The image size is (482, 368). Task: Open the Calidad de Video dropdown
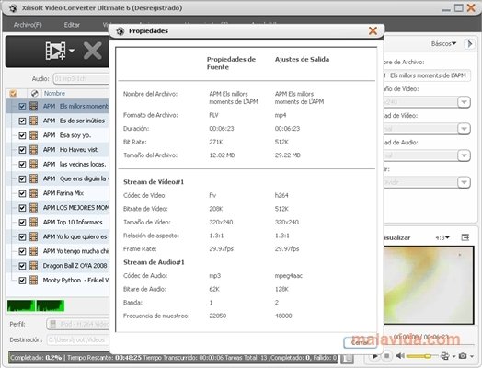(x=464, y=129)
